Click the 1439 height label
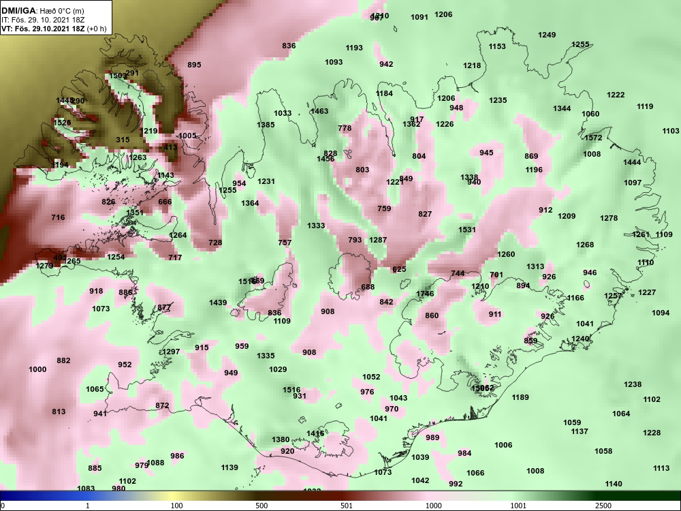Viewport: 681px width, 511px height. tap(218, 303)
